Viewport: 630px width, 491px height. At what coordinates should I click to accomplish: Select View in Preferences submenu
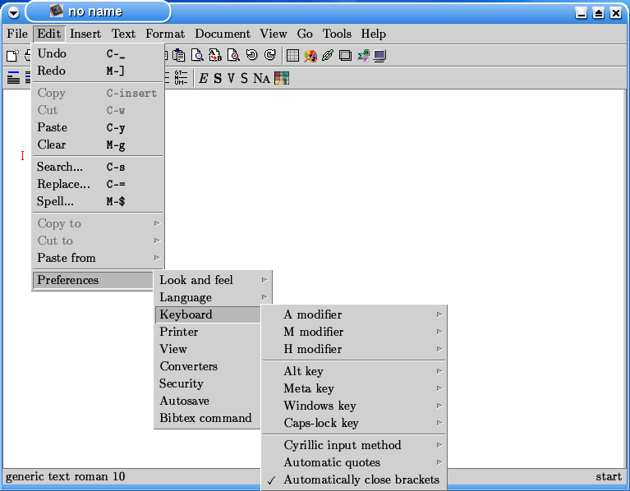[x=208, y=349]
